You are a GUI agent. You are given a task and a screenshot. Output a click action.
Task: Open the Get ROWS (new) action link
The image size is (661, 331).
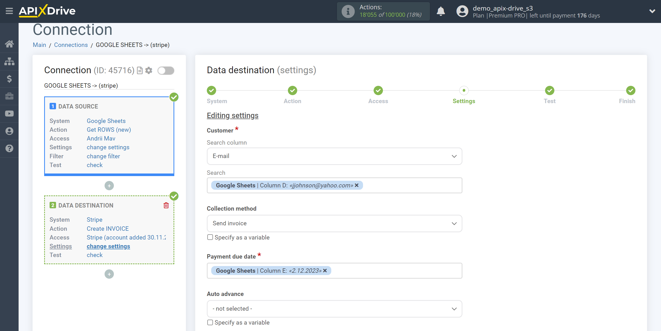109,130
